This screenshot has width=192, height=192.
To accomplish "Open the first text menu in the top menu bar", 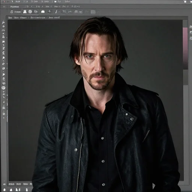I will pyautogui.click(x=18, y=1).
